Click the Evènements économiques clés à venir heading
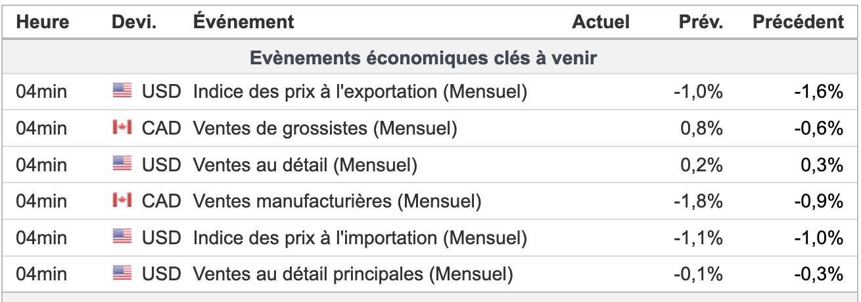 (x=423, y=58)
